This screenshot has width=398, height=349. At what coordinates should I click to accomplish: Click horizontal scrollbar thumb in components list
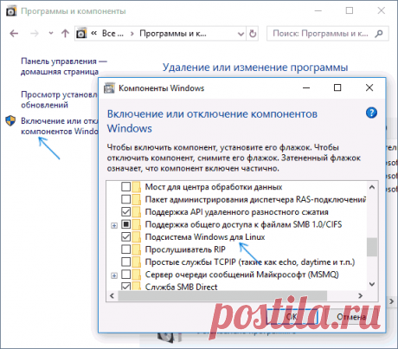click(x=222, y=296)
